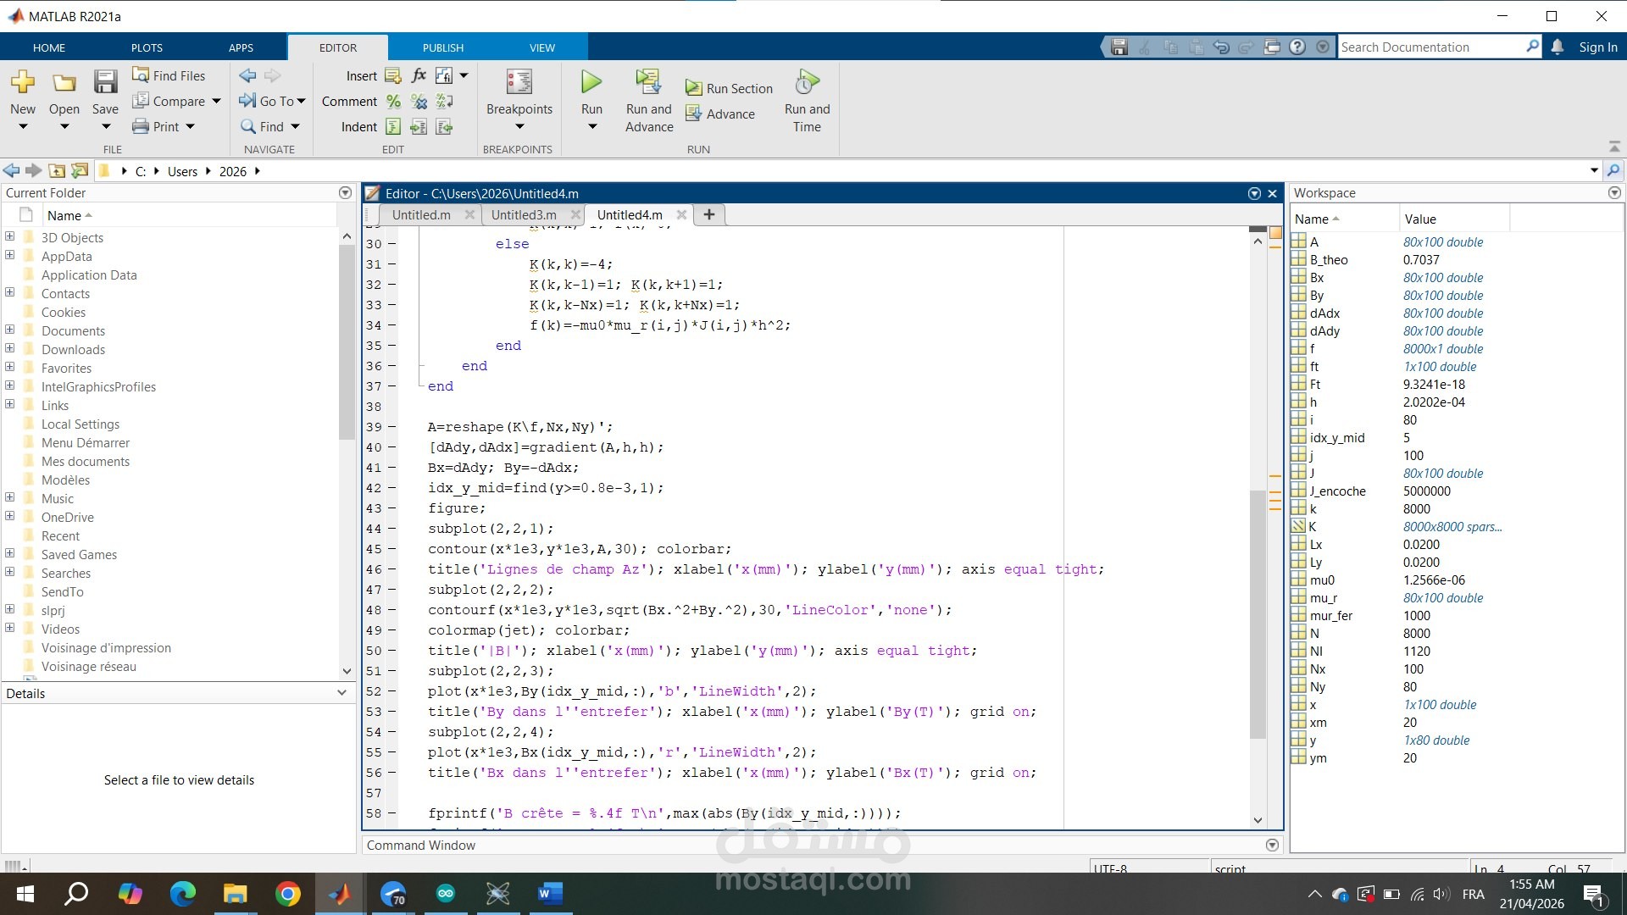This screenshot has width=1627, height=915.
Task: Click the Sign In link
Action: (x=1597, y=47)
